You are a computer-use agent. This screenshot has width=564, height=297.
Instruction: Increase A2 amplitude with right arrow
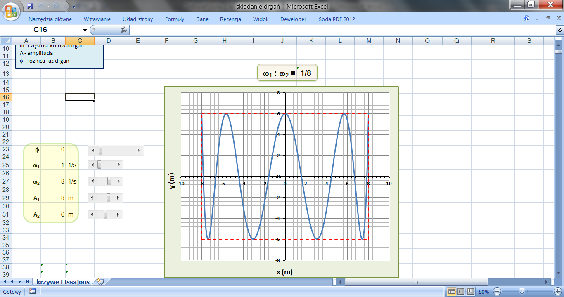pos(119,214)
